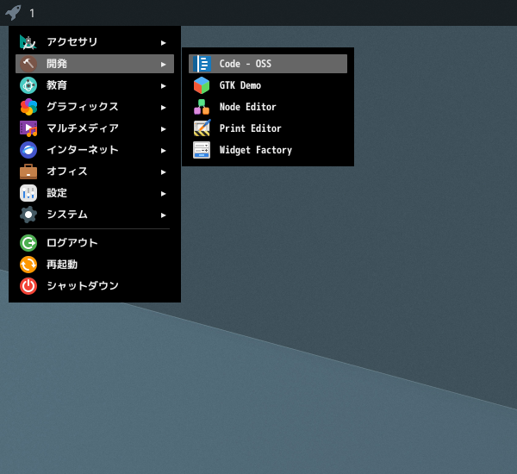The width and height of the screenshot is (517, 474).
Task: Click the orange restart (再起動) icon
Action: pyautogui.click(x=28, y=265)
